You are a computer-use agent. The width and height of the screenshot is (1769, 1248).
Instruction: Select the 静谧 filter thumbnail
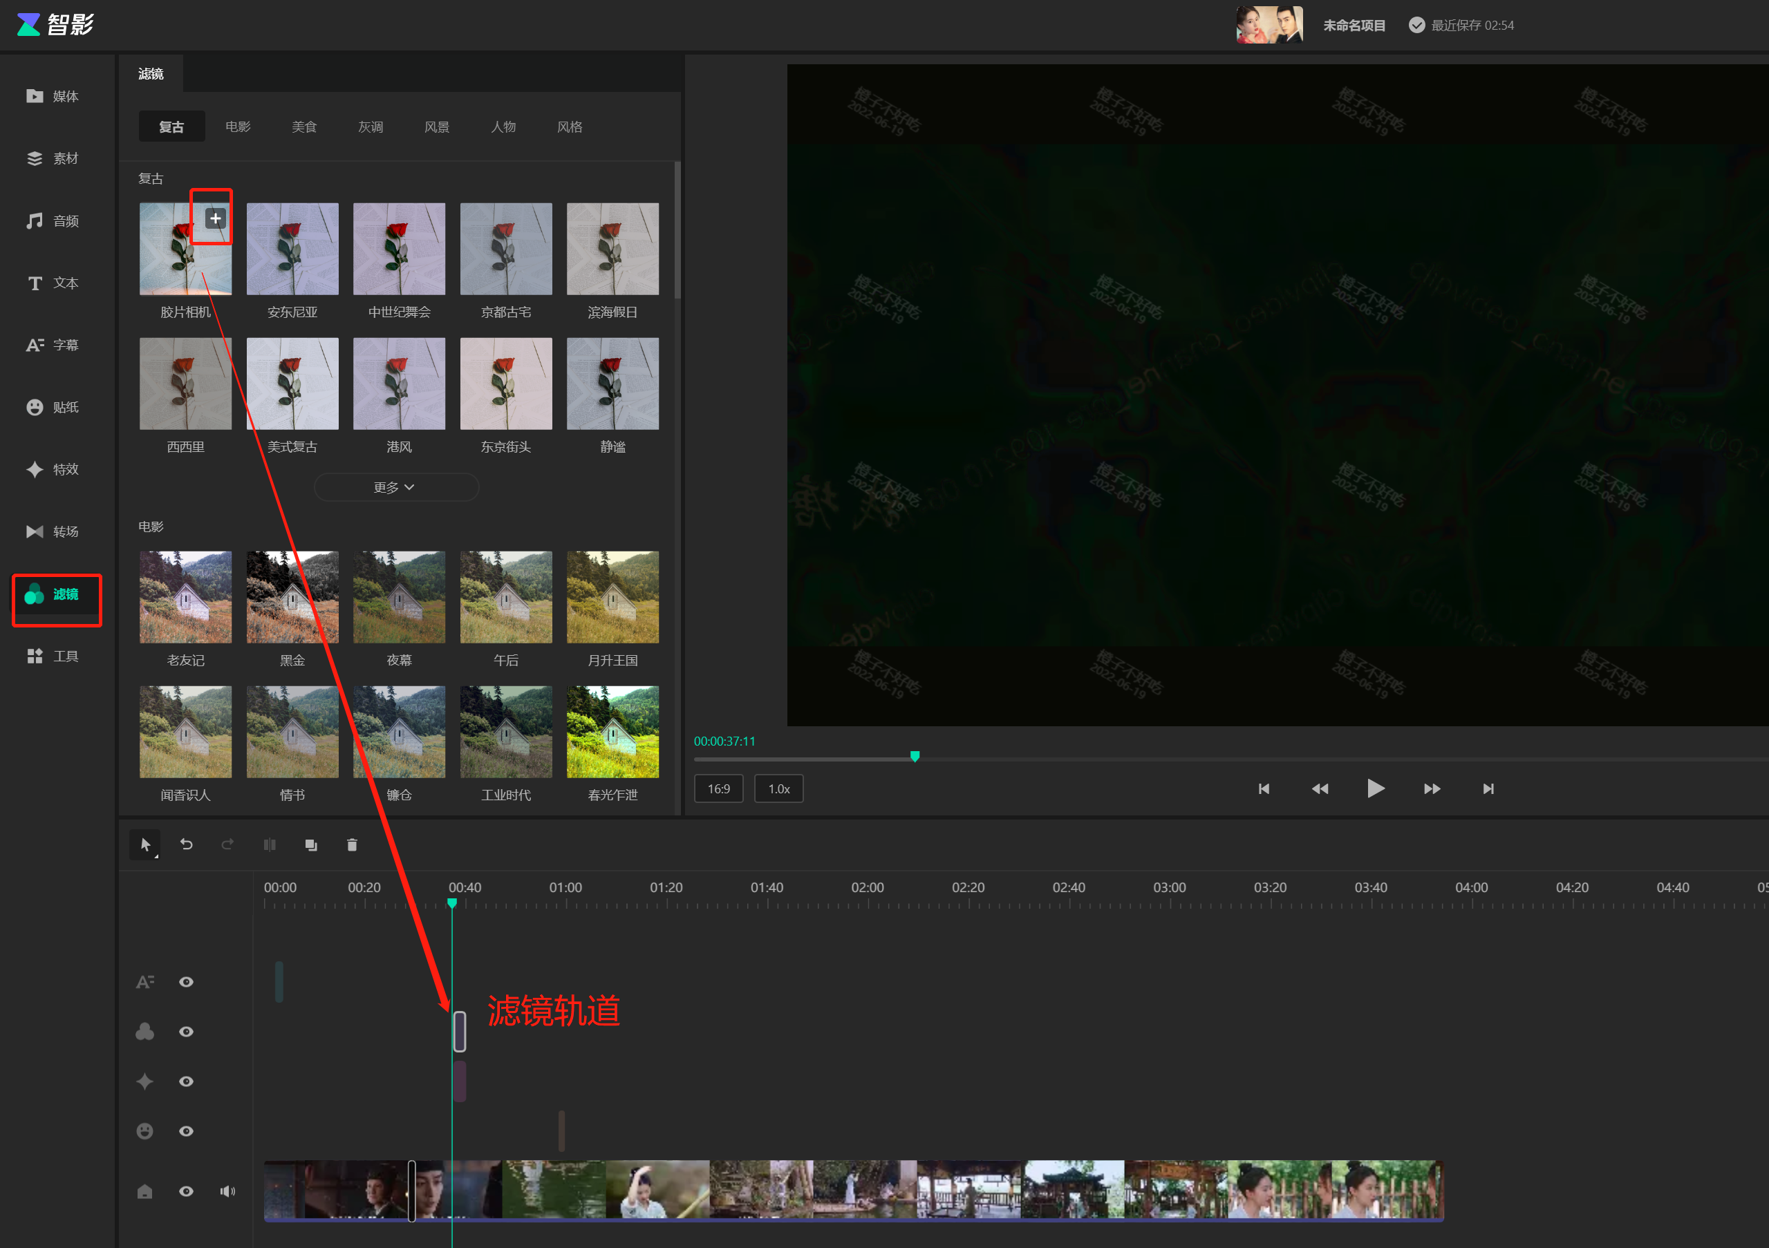coord(612,384)
